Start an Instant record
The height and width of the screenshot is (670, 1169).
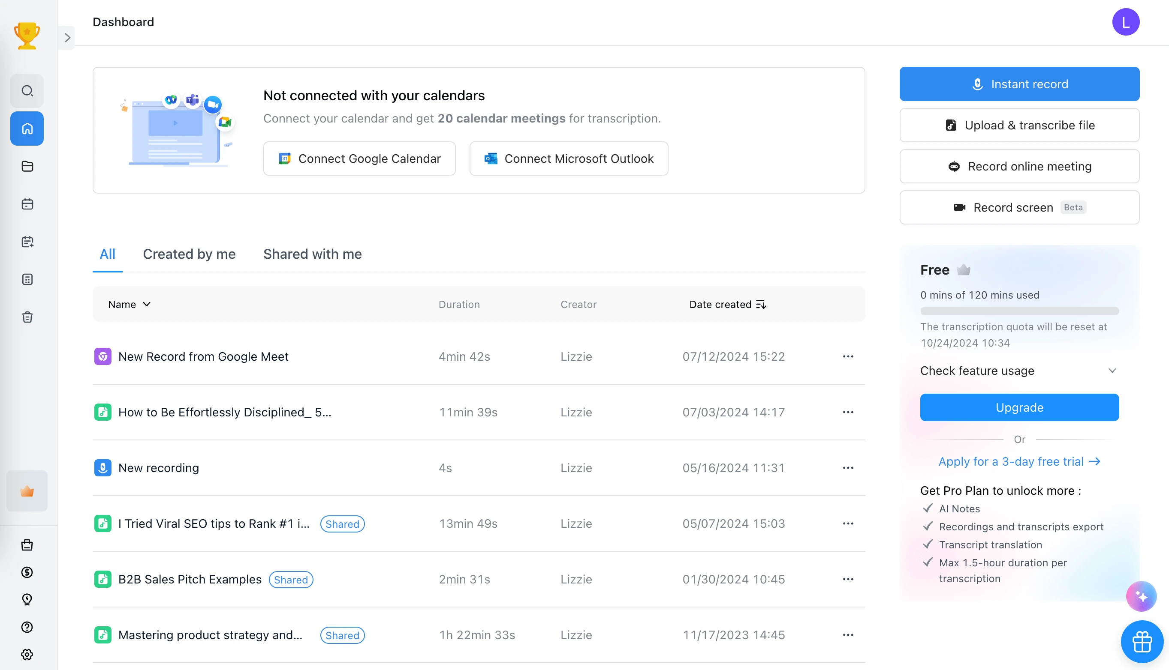point(1019,84)
